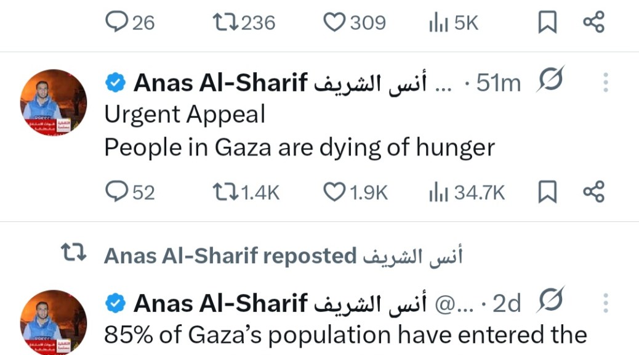The image size is (639, 355).
Task: Share the post with 5K views
Action: [594, 23]
